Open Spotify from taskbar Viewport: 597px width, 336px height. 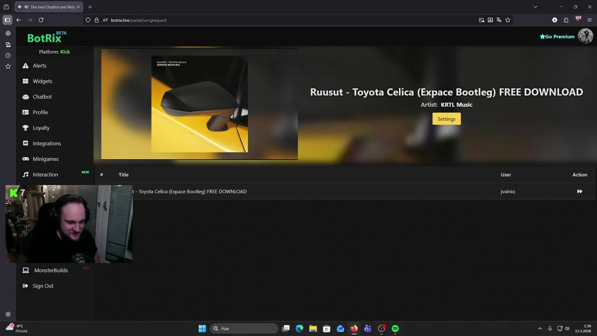(395, 329)
